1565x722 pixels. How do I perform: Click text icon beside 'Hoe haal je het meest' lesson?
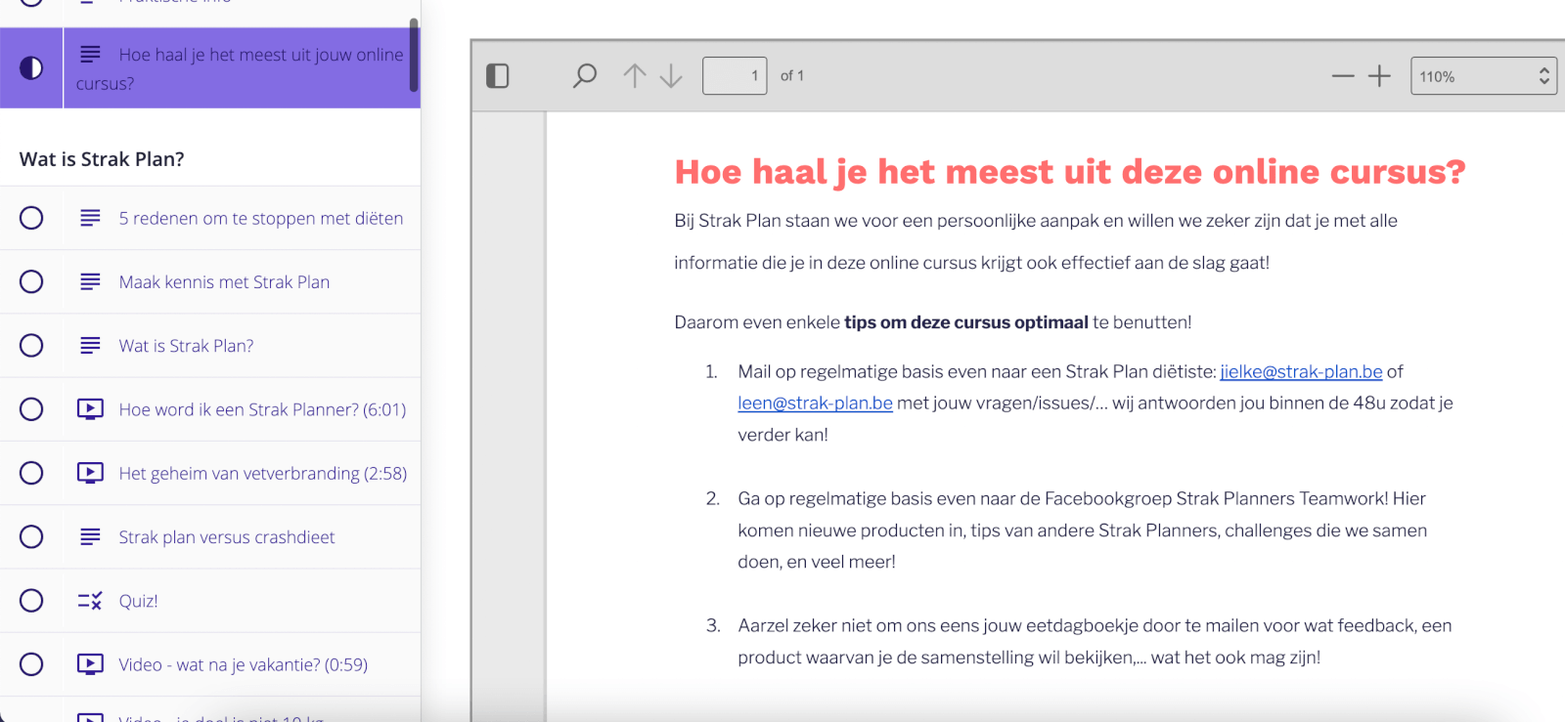pyautogui.click(x=90, y=54)
